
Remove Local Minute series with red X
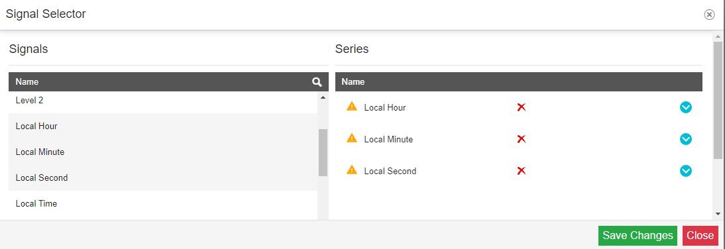[521, 139]
